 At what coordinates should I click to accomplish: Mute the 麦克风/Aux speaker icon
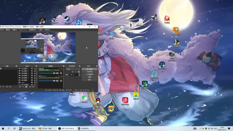coord(57,81)
